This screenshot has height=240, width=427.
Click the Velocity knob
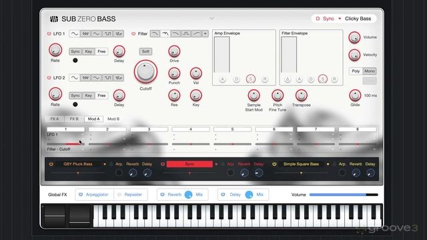coord(354,55)
